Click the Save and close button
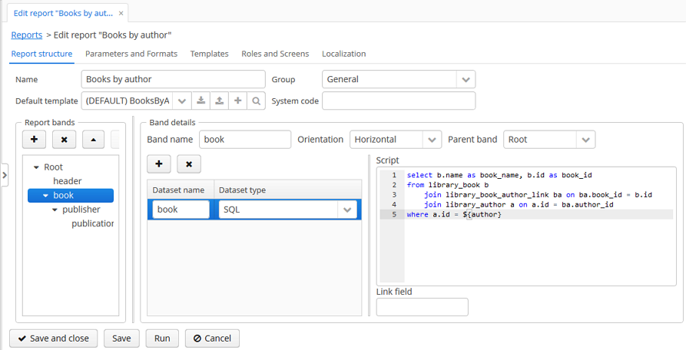 point(53,338)
